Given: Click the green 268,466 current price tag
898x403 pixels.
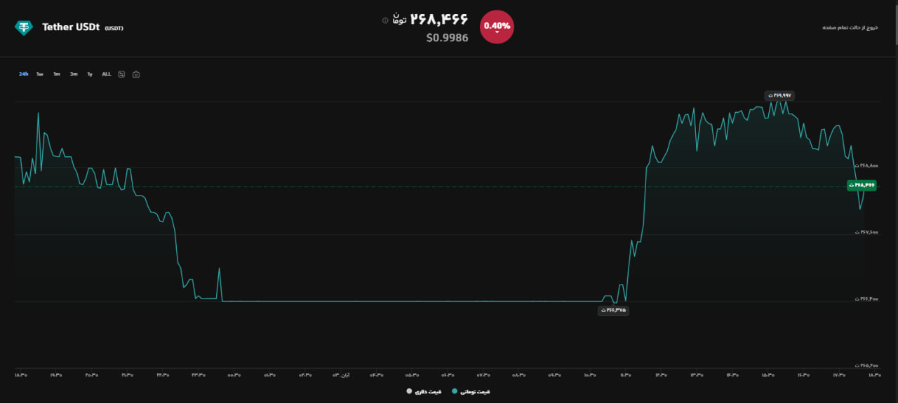Looking at the screenshot, I should (862, 185).
